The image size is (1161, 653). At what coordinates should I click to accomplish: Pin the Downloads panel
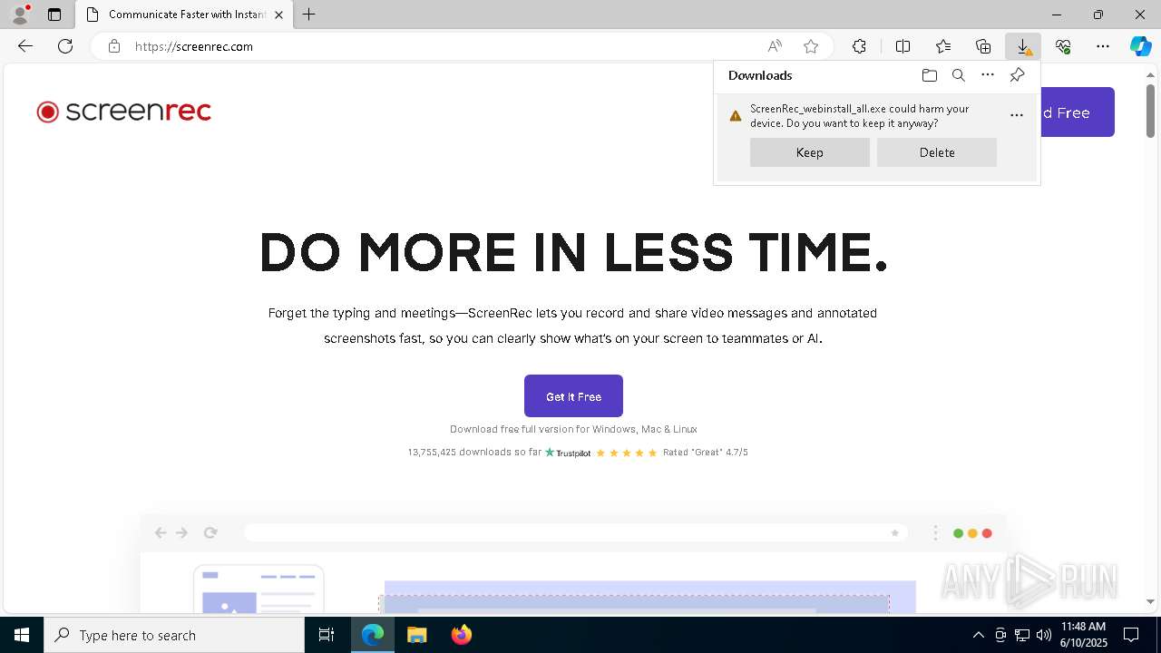(x=1017, y=75)
